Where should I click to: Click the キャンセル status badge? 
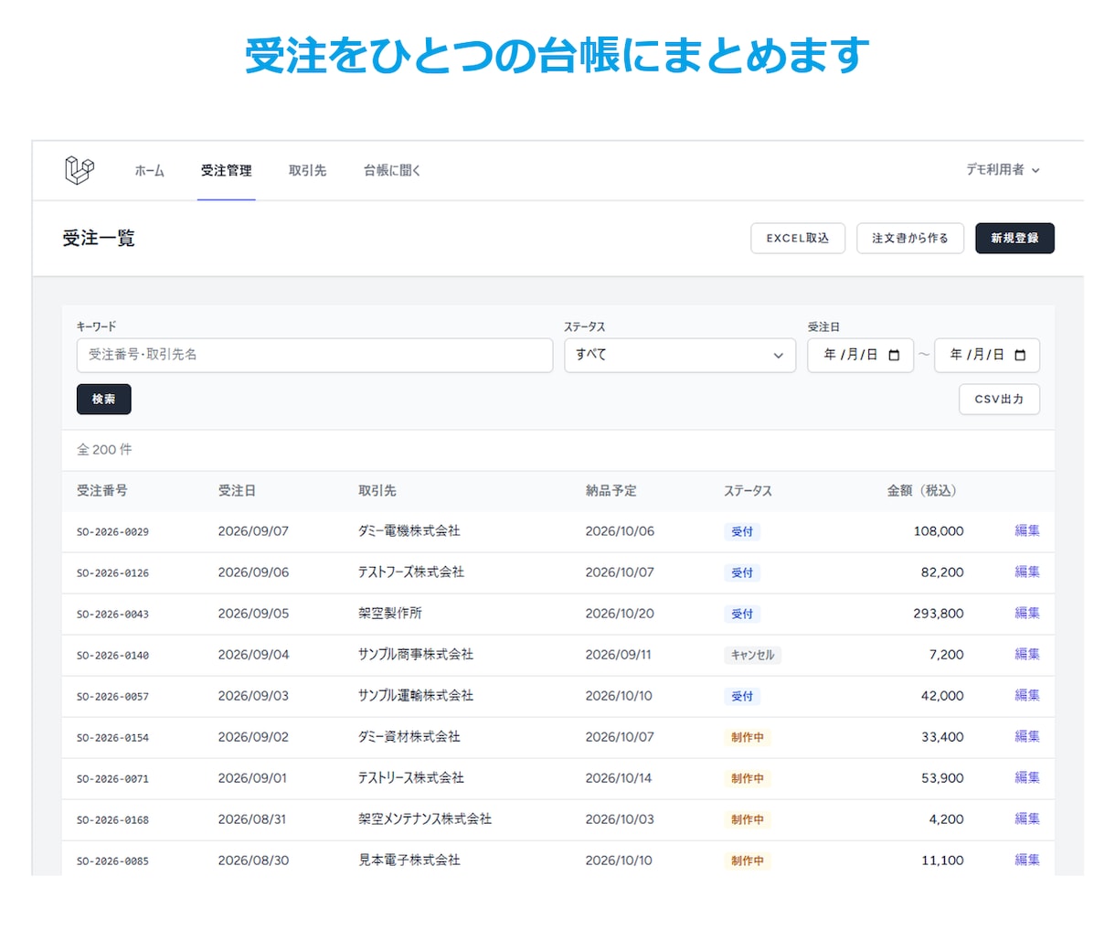753,655
